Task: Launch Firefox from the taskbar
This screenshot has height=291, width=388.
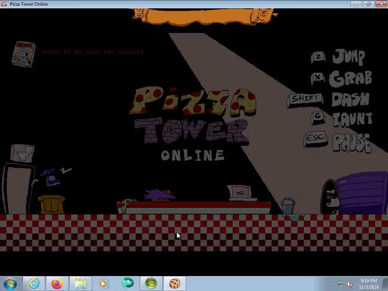Action: (57, 283)
